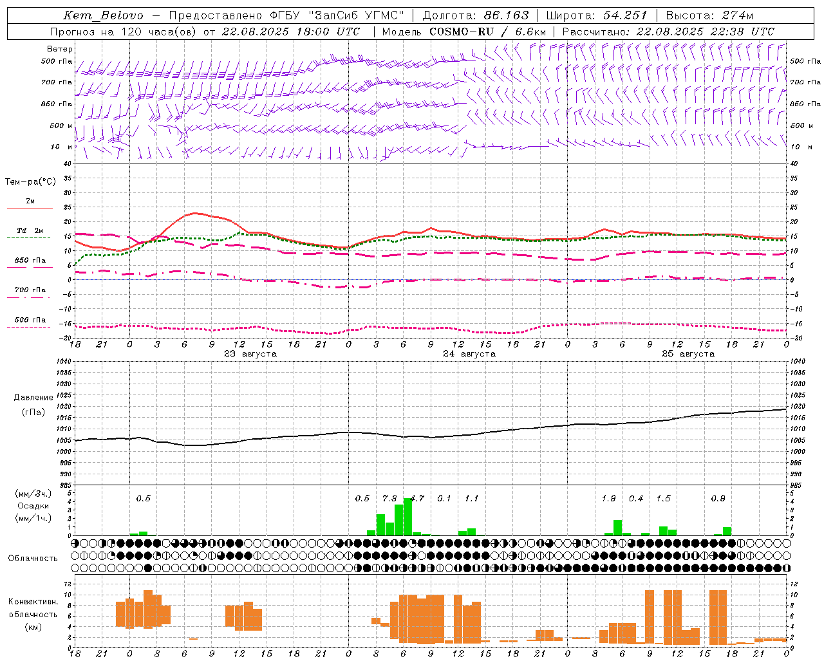Click the Ветер panel label
This screenshot has width=824, height=659.
[60, 49]
